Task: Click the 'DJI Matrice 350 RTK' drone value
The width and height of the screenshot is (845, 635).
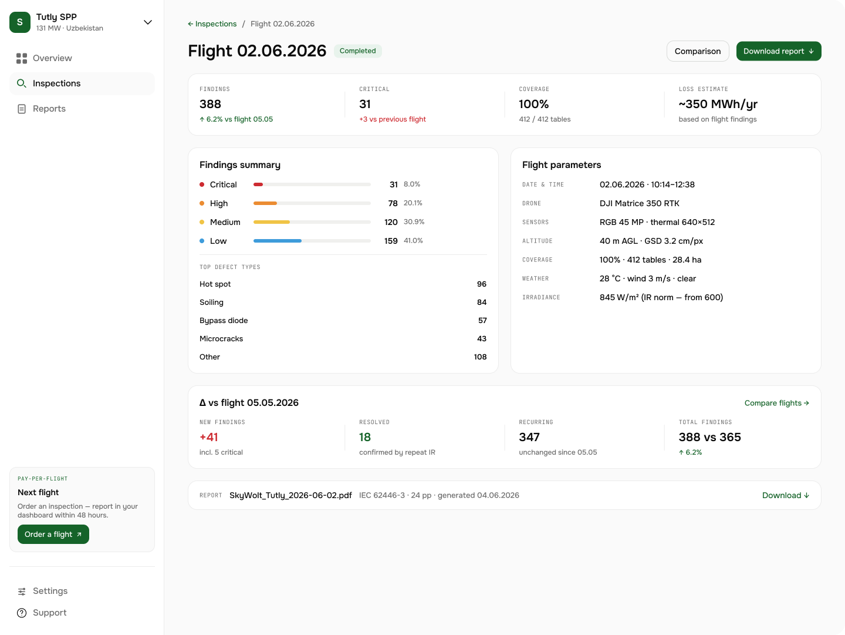Action: tap(640, 203)
